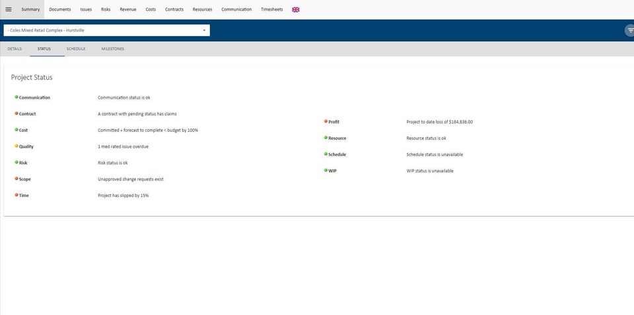Click the red Time status dot
This screenshot has height=315, width=634.
point(17,195)
